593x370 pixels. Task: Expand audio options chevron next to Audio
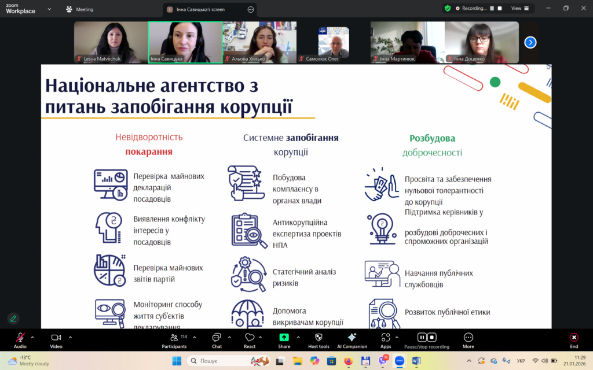pos(32,336)
